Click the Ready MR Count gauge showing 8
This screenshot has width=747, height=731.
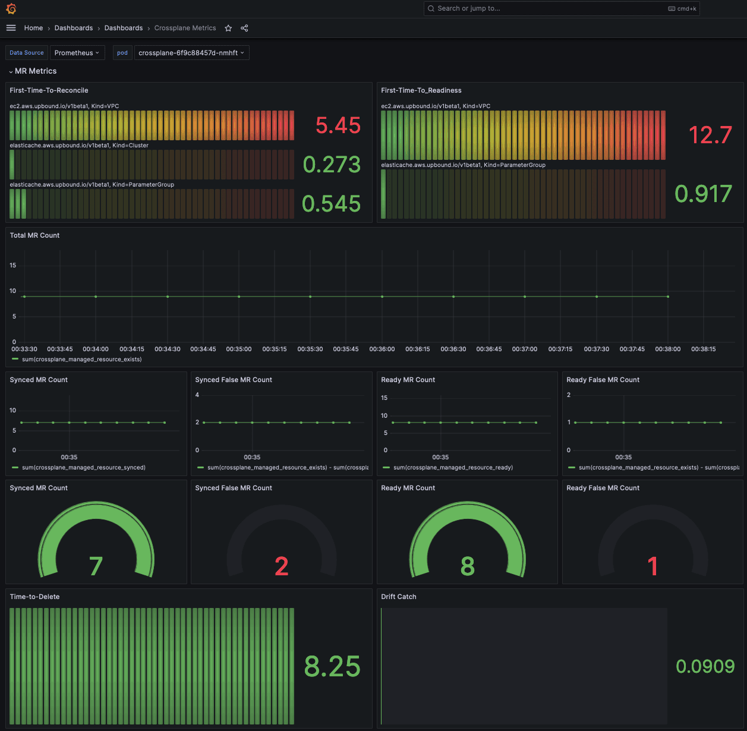point(468,540)
